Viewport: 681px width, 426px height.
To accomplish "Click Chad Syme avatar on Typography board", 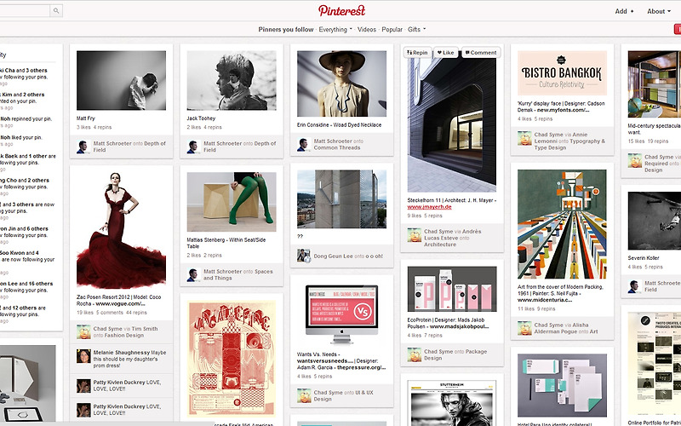I will tap(524, 138).
